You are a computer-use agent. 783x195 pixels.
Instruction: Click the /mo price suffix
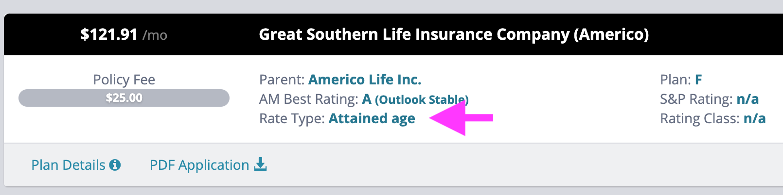[155, 35]
